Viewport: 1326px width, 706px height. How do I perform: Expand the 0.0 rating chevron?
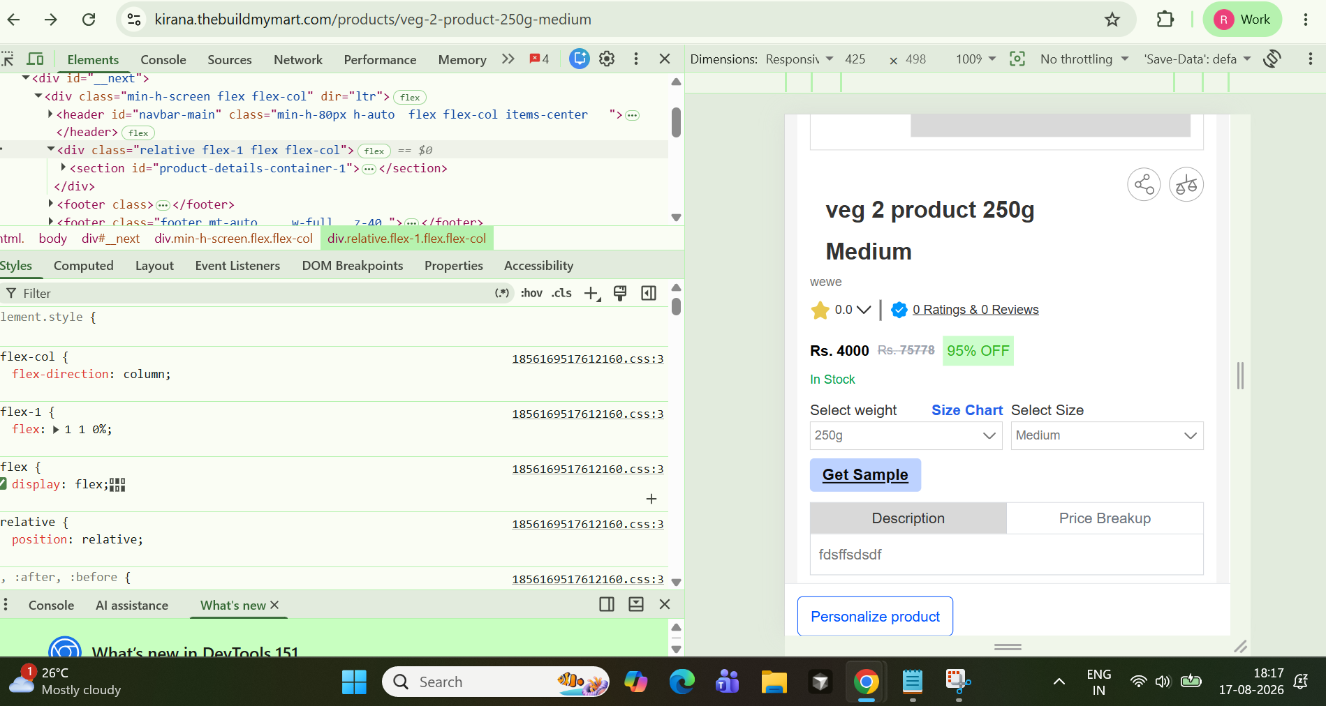pyautogui.click(x=864, y=310)
